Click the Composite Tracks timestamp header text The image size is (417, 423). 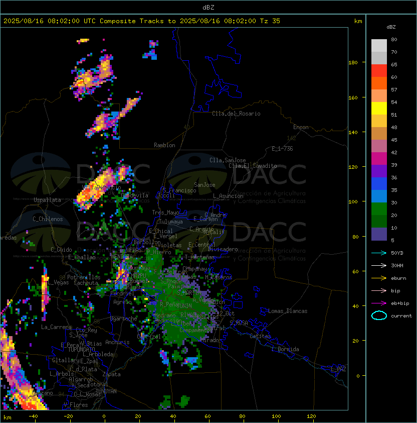click(x=142, y=21)
